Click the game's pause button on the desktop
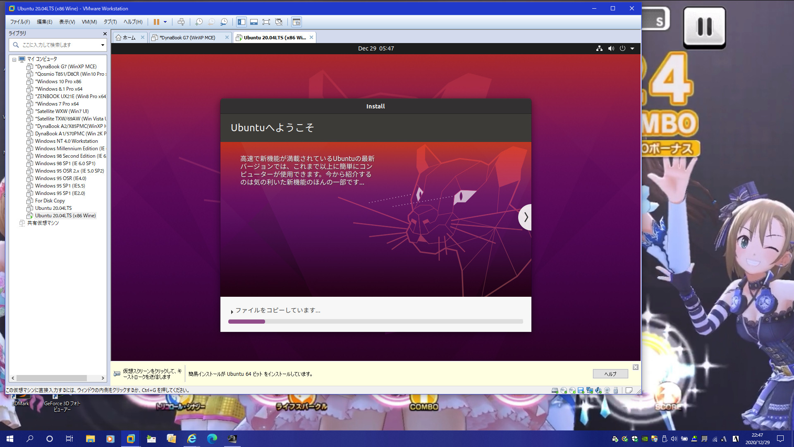 pos(704,27)
